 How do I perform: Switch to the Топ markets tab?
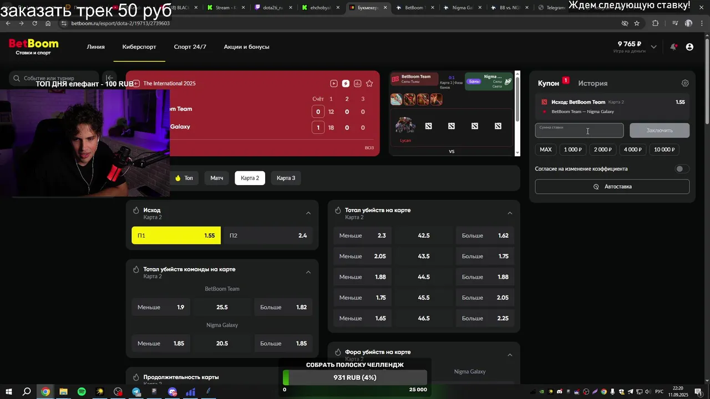pyautogui.click(x=184, y=178)
